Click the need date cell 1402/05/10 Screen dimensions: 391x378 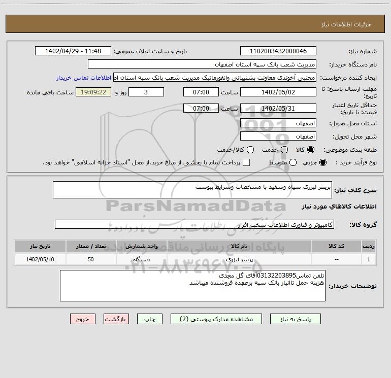point(40,259)
